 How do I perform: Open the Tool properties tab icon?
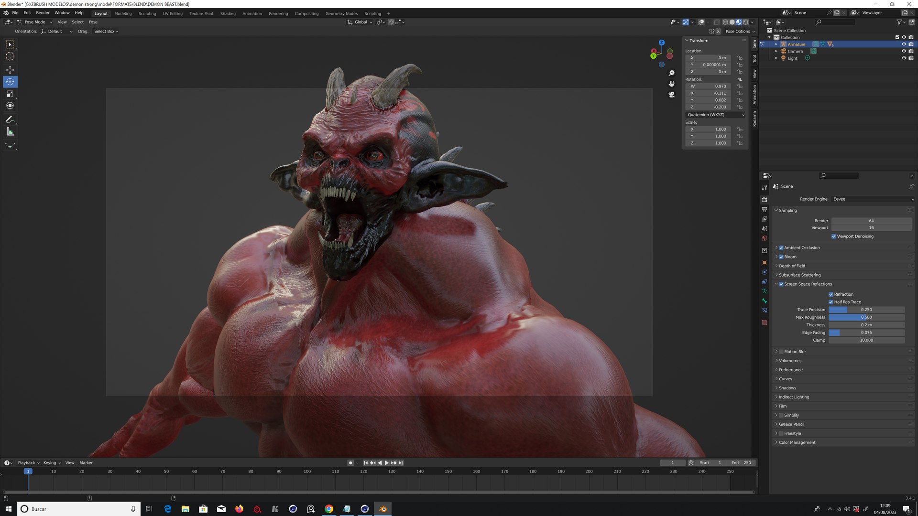pos(765,188)
